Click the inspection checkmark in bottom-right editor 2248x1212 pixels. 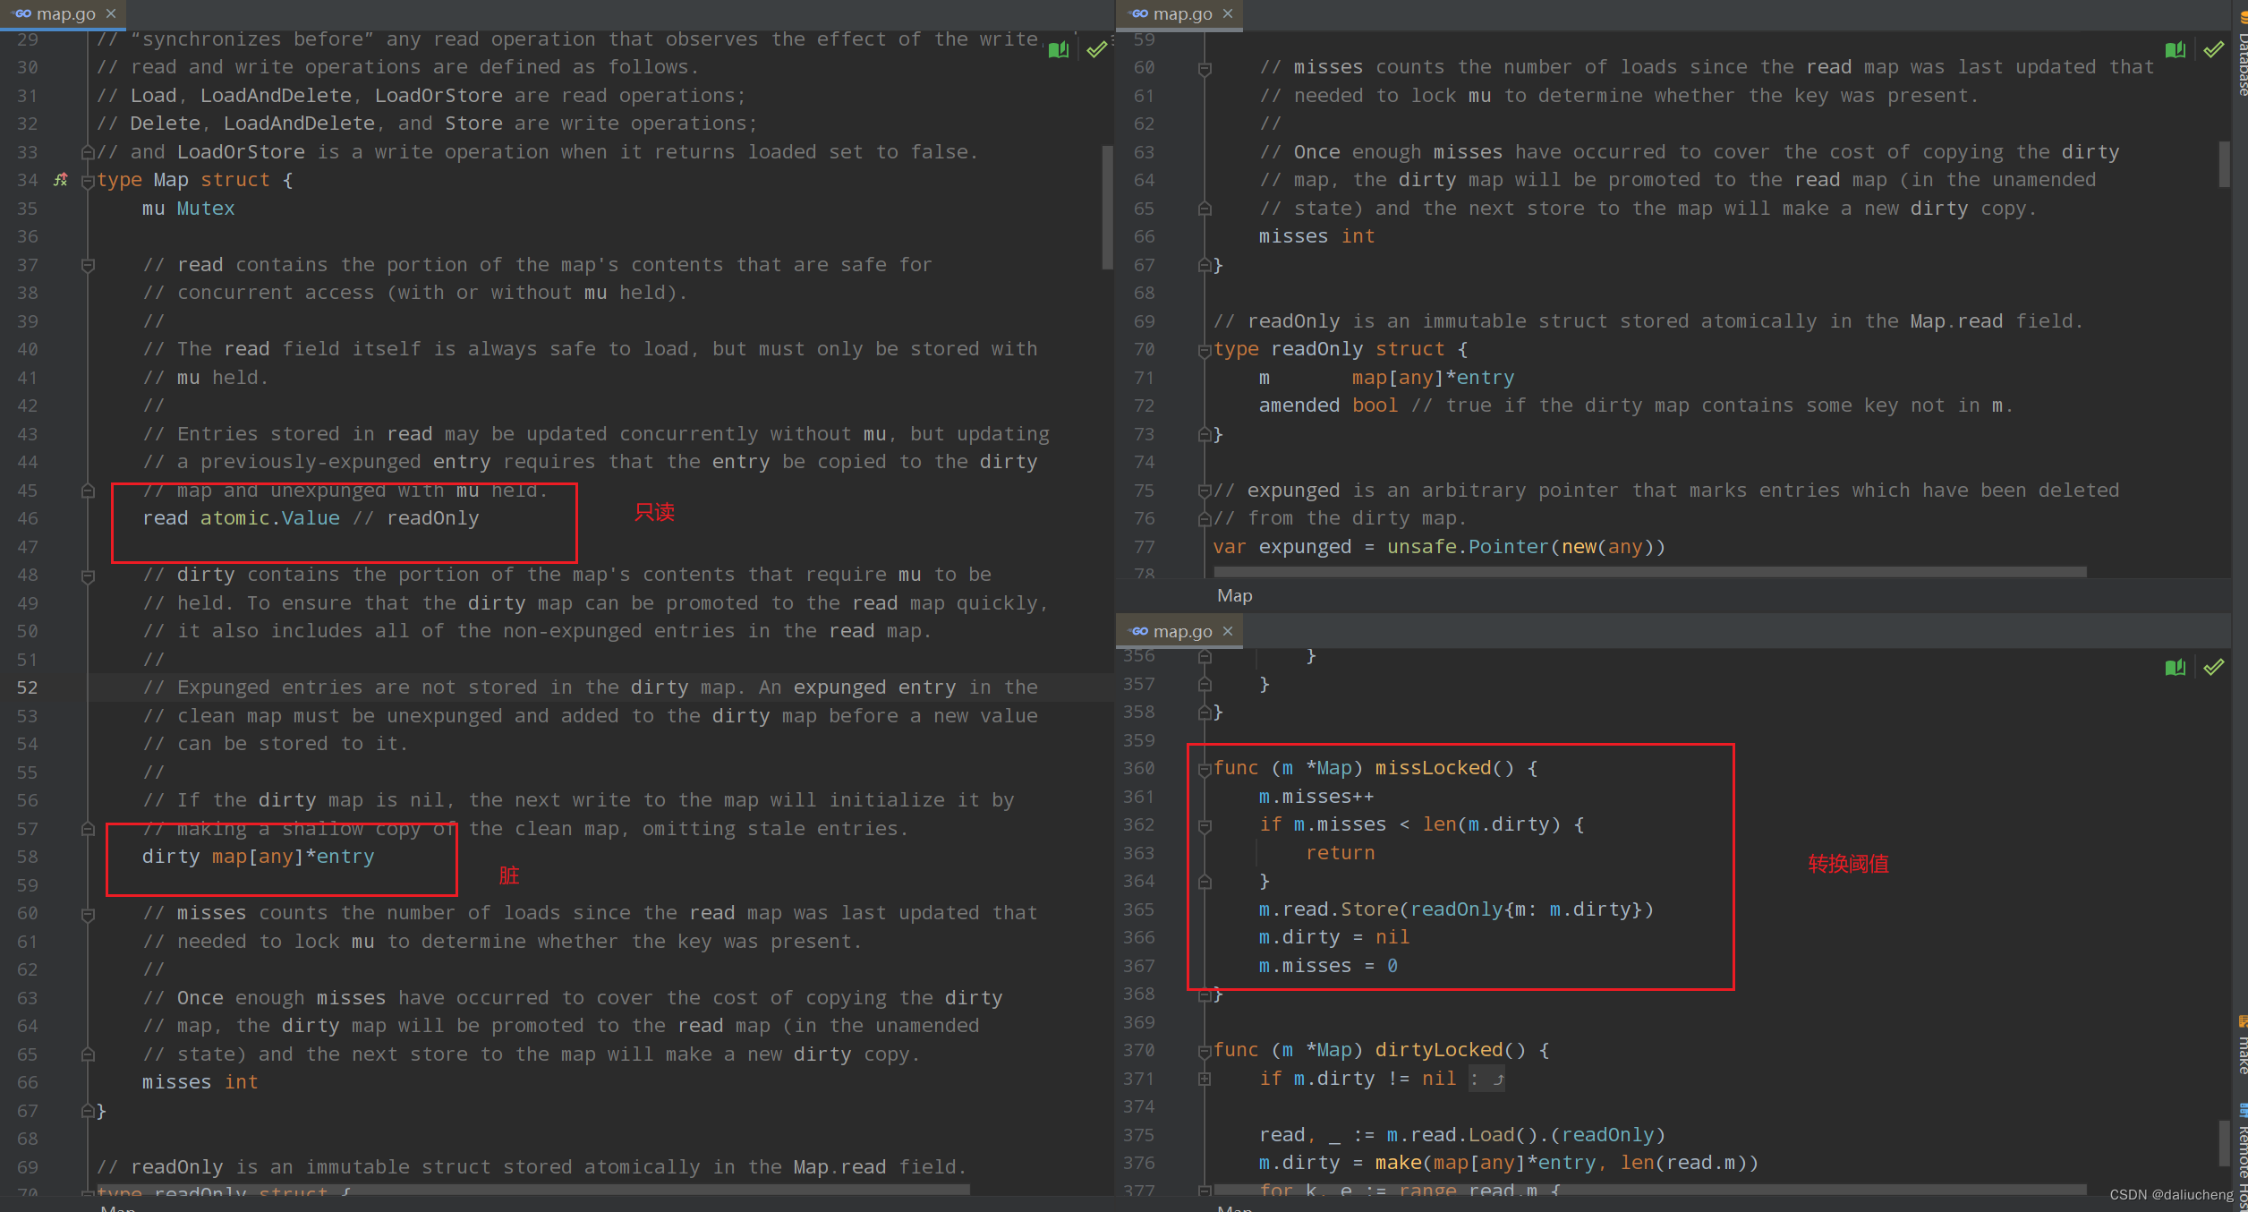(x=2214, y=667)
